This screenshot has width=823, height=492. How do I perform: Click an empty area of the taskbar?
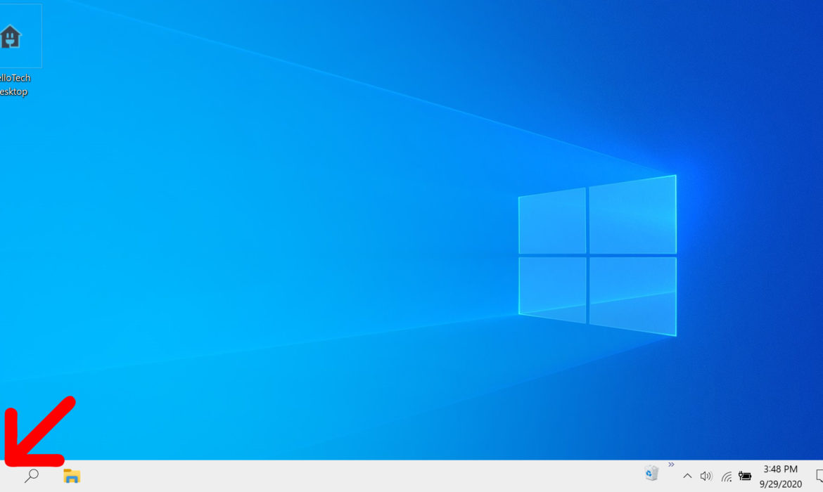(x=352, y=477)
